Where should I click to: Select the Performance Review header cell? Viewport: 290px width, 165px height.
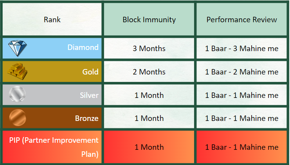pos(241,20)
